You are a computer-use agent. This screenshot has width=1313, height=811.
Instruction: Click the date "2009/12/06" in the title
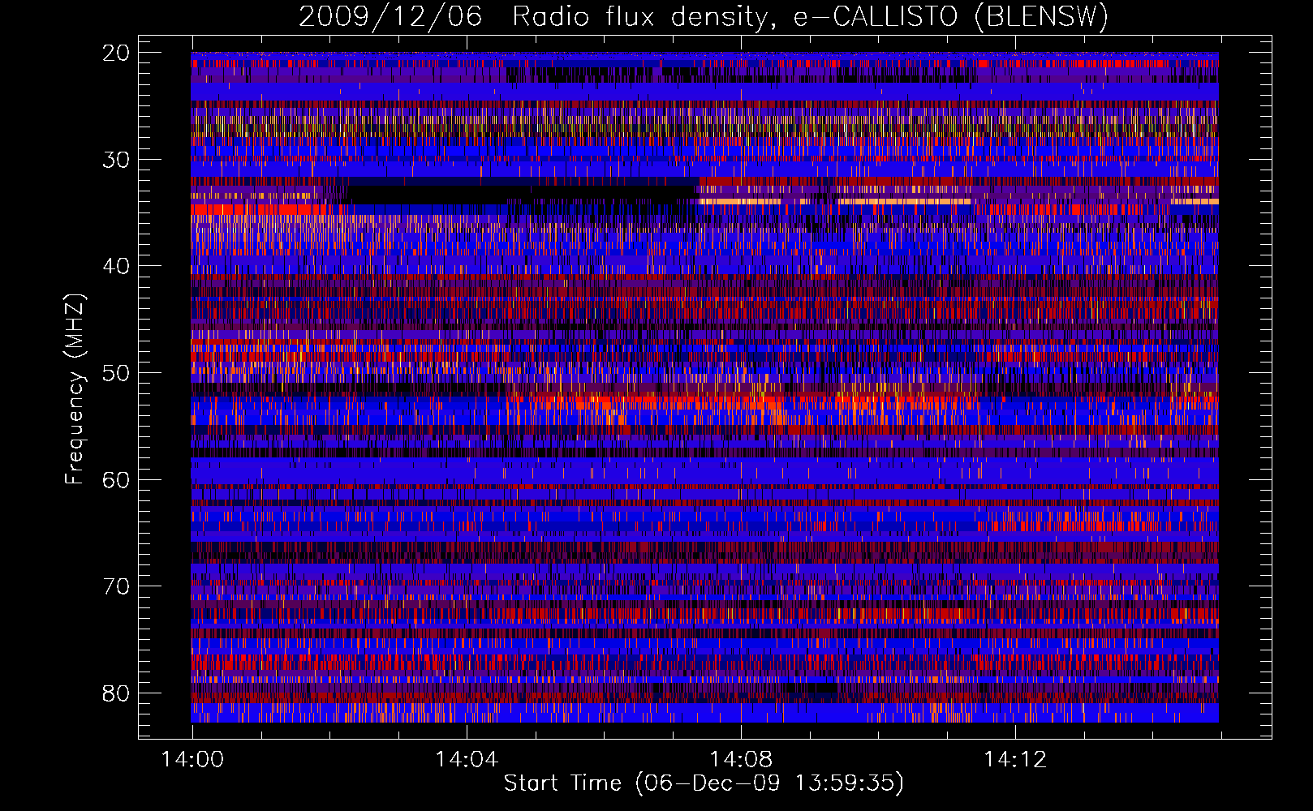click(x=390, y=16)
